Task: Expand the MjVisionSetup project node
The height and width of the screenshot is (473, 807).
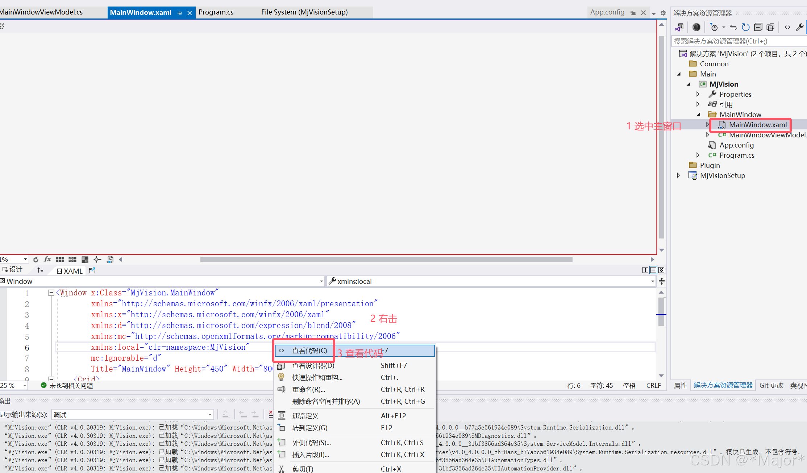Action: (x=678, y=175)
